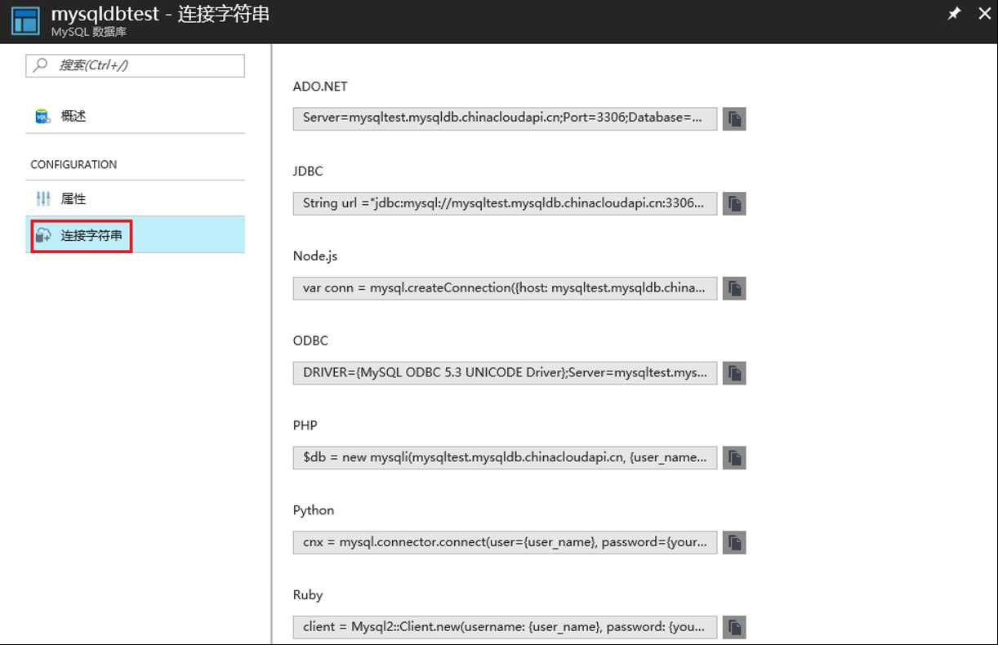This screenshot has width=998, height=645.
Task: Click the 连接字符串 lock icon
Action: pyautogui.click(x=42, y=237)
